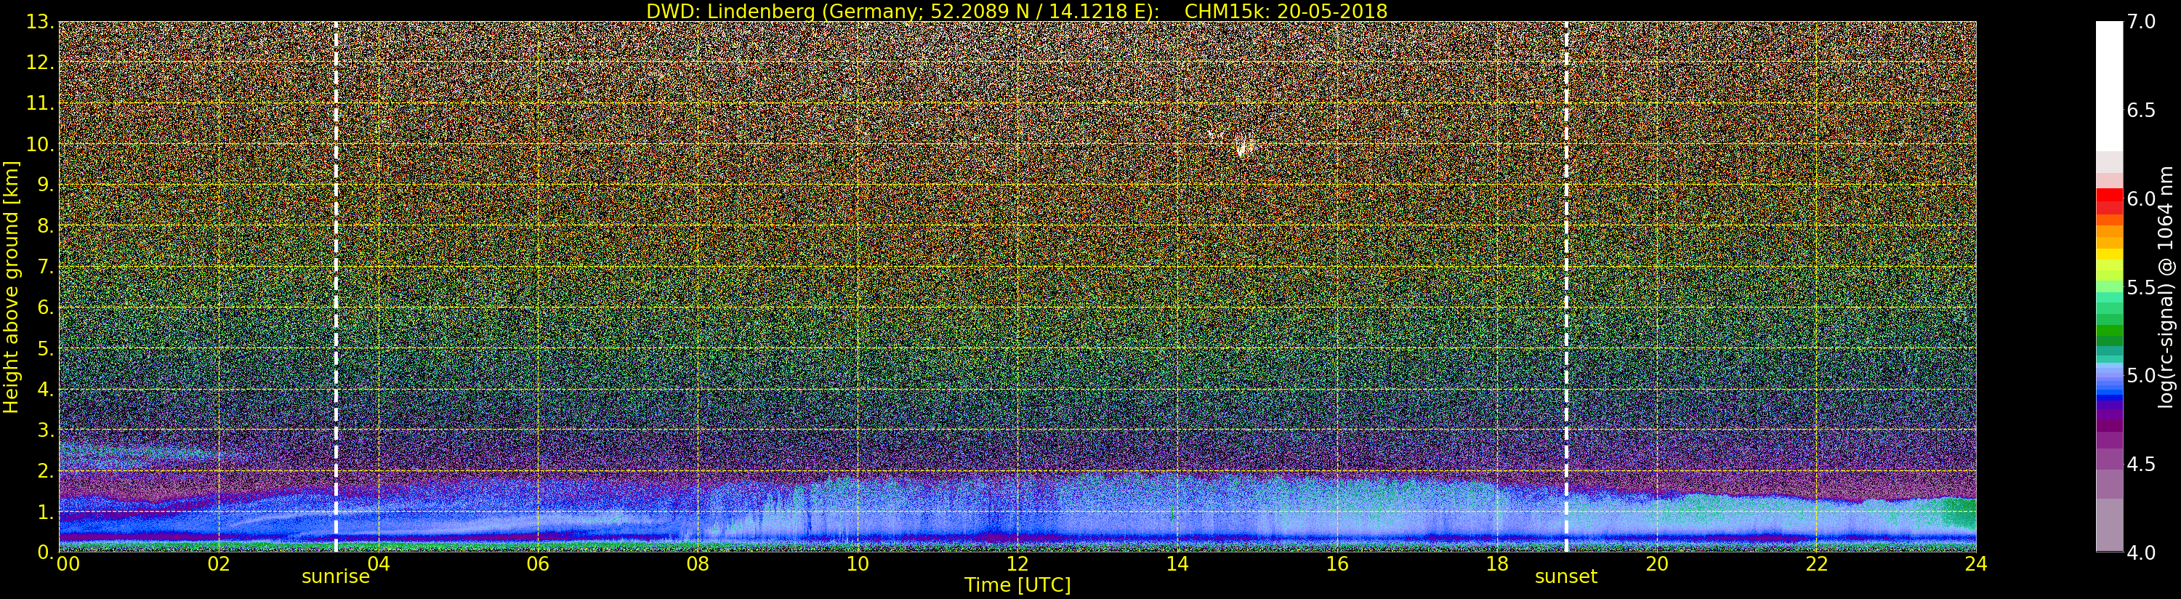Click time tick label '00'
This screenshot has height=599, width=2181.
[x=68, y=564]
